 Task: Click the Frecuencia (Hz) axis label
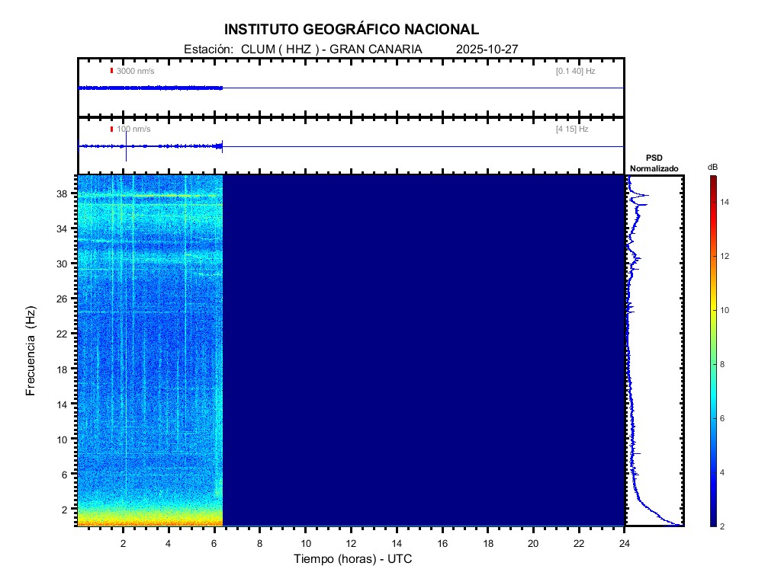coord(31,350)
